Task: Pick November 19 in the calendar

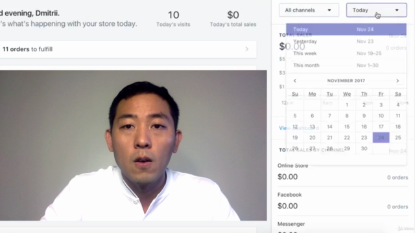Action: [x=295, y=138]
